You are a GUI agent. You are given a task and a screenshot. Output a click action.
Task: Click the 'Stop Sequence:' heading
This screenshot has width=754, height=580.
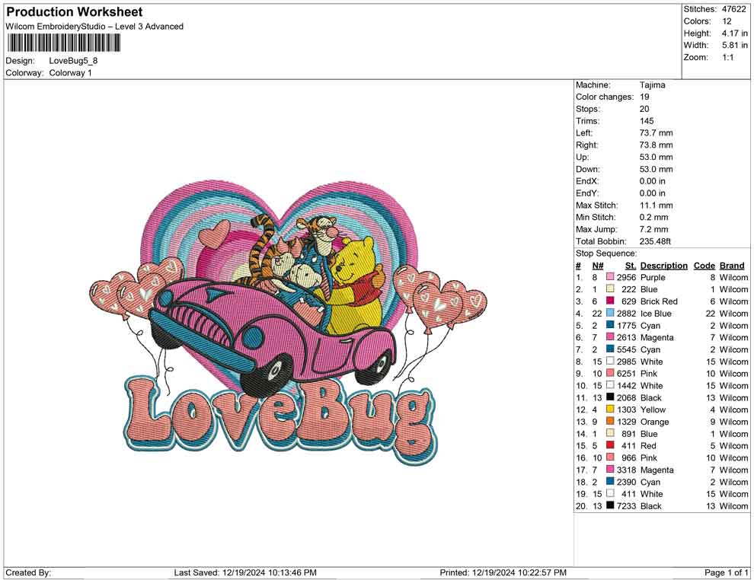(x=606, y=253)
